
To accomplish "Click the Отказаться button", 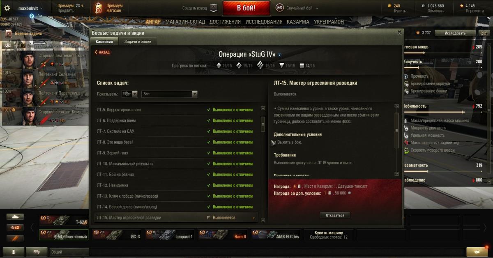I will (x=335, y=215).
